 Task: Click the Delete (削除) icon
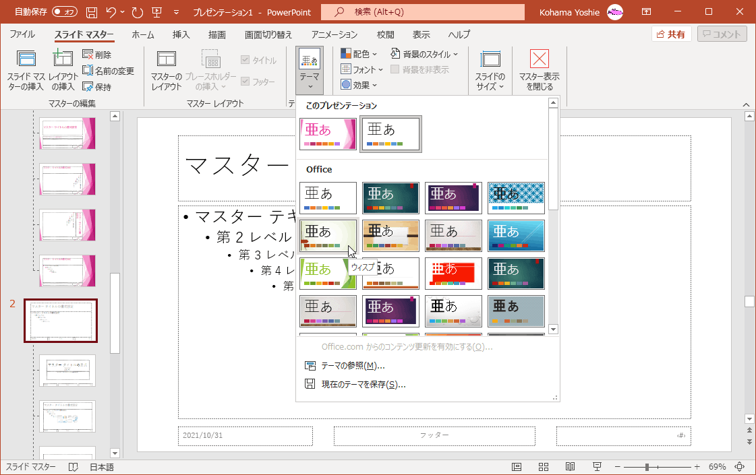point(88,55)
